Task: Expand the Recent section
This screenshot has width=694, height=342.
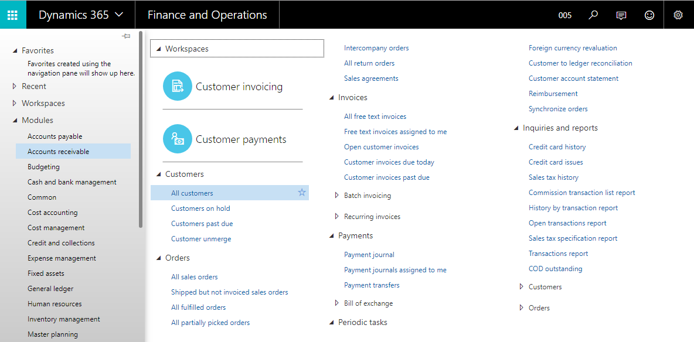Action: 15,86
